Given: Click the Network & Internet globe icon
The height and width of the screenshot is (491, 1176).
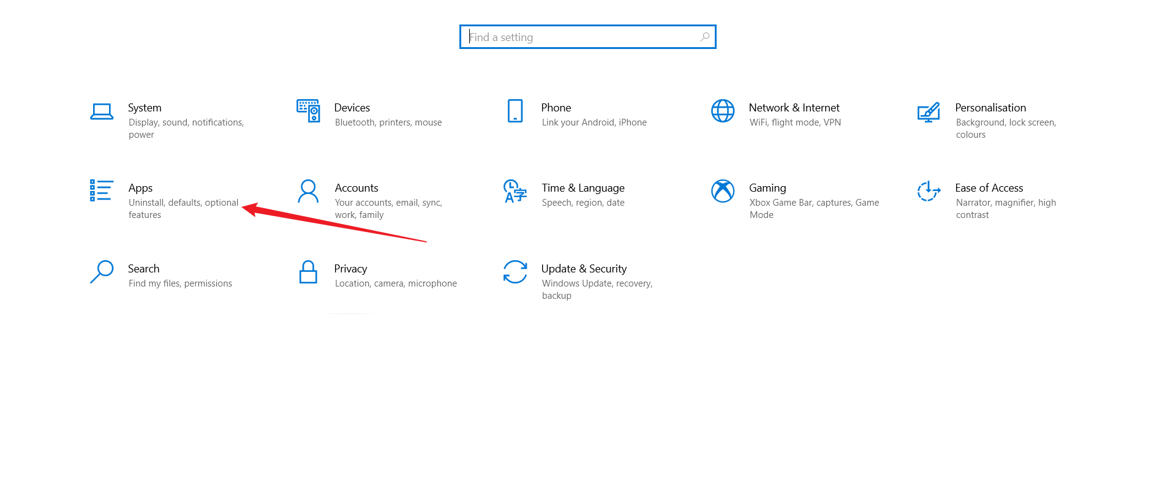Looking at the screenshot, I should [723, 111].
